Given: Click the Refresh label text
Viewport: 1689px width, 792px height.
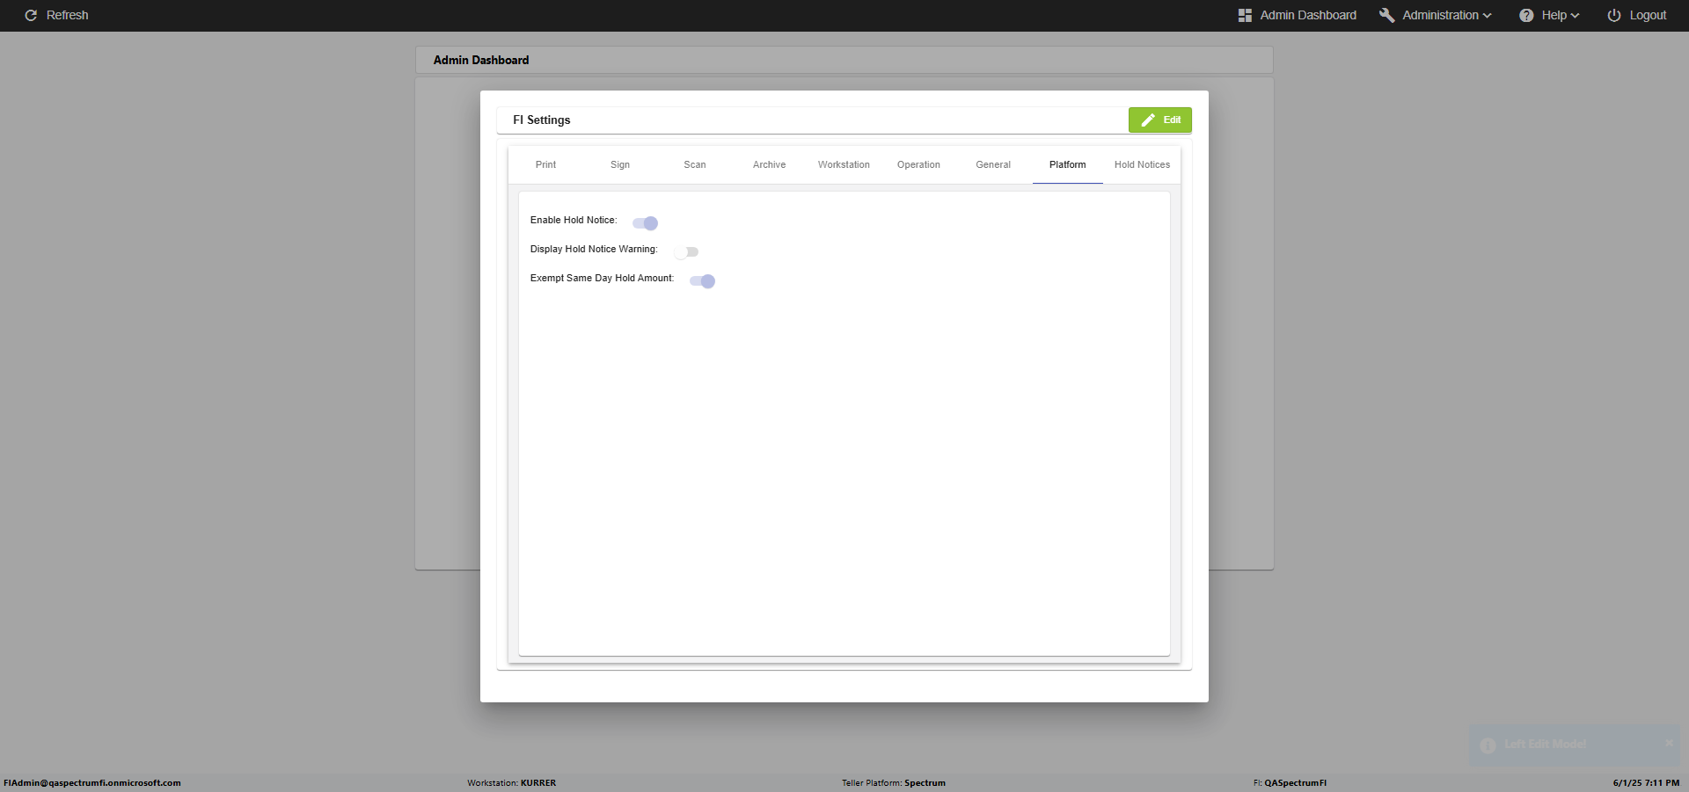Looking at the screenshot, I should tap(67, 16).
